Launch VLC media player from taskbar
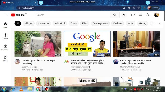The image size is (165, 92). (21, 89)
